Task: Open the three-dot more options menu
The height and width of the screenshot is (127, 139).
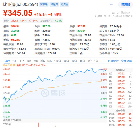Action: [112, 4]
